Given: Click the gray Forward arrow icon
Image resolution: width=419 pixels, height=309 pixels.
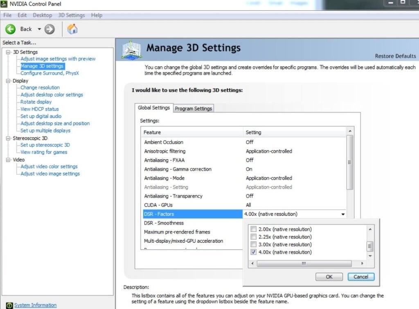Looking at the screenshot, I should point(50,29).
